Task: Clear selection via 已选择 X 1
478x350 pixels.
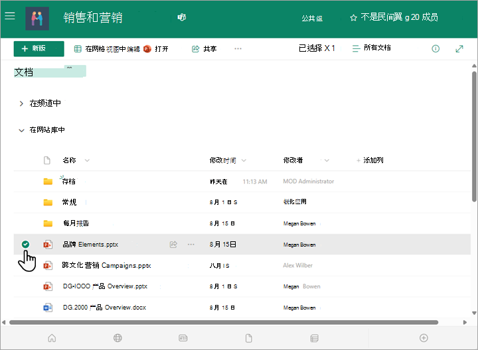Action: click(x=317, y=48)
